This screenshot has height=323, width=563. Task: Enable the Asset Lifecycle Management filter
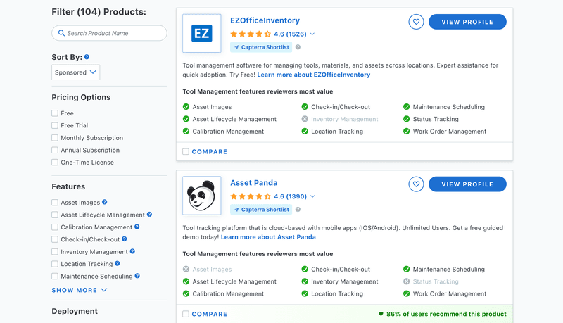tap(55, 215)
